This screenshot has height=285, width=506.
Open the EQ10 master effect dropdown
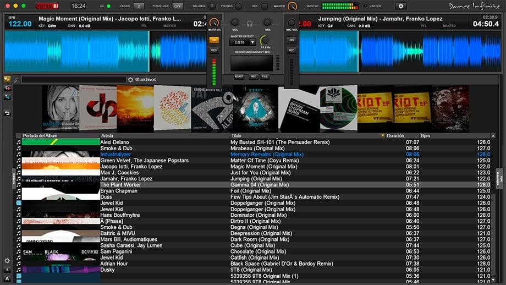pyautogui.click(x=243, y=42)
